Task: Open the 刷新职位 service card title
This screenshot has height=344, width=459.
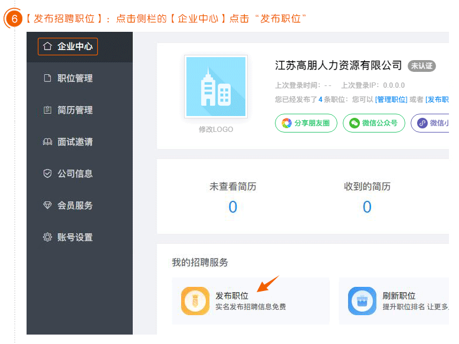Action: (x=399, y=296)
